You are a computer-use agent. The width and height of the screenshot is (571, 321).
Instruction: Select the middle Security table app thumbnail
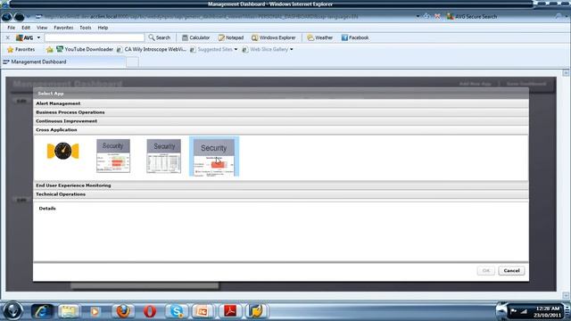163,156
